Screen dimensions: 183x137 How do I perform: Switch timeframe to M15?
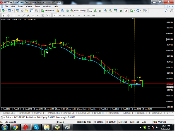tap(65, 15)
